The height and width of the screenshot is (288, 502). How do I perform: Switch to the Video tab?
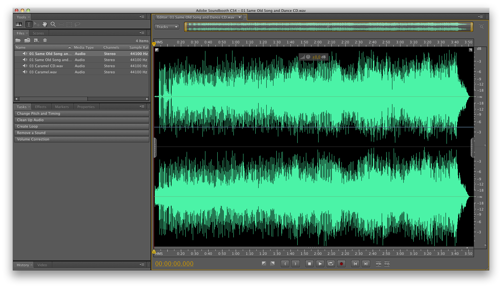point(42,265)
